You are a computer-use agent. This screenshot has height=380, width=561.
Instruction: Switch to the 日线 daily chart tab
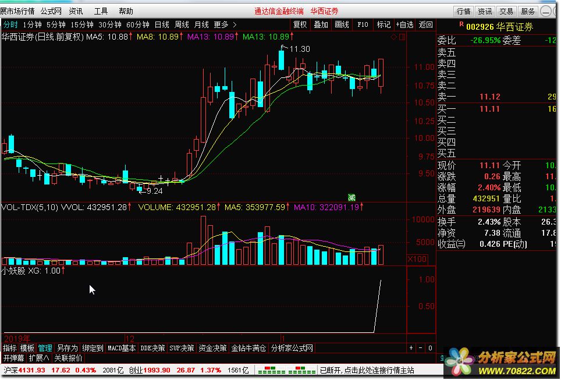162,24
